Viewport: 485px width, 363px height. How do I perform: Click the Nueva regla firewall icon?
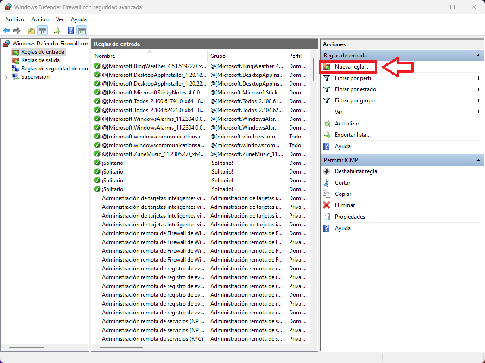click(x=327, y=67)
